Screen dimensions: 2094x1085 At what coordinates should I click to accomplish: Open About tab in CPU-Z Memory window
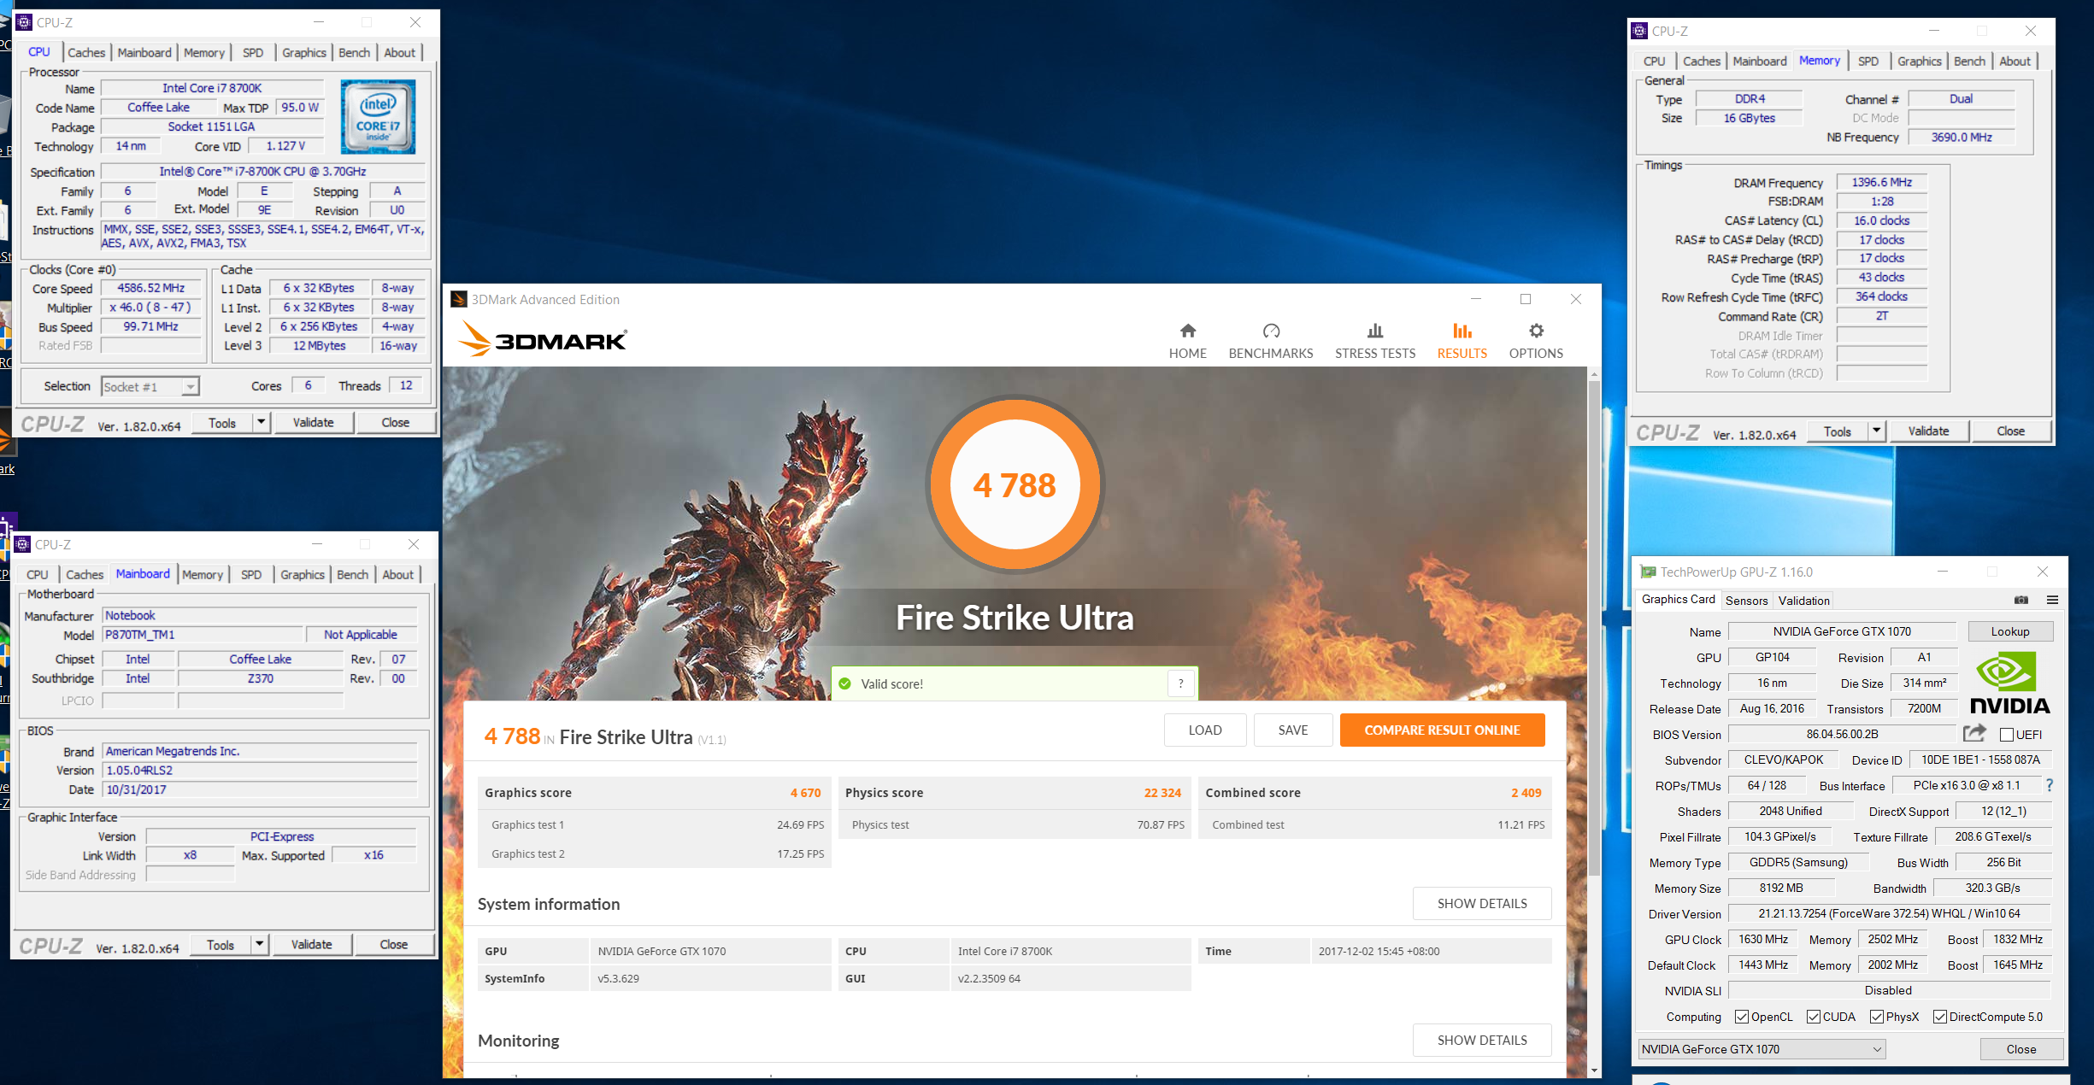2015,61
